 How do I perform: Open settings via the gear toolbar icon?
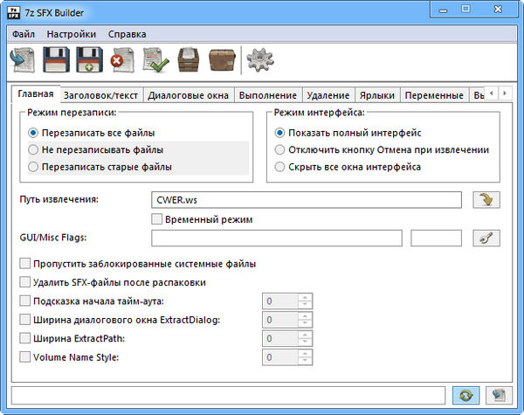tap(260, 60)
